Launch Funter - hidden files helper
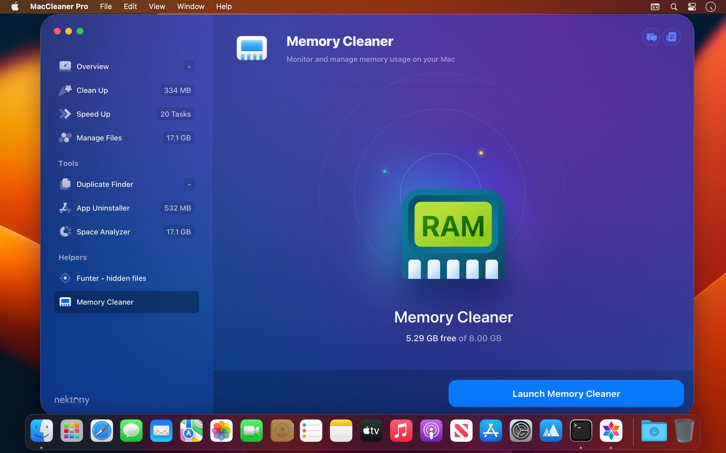 pyautogui.click(x=111, y=278)
